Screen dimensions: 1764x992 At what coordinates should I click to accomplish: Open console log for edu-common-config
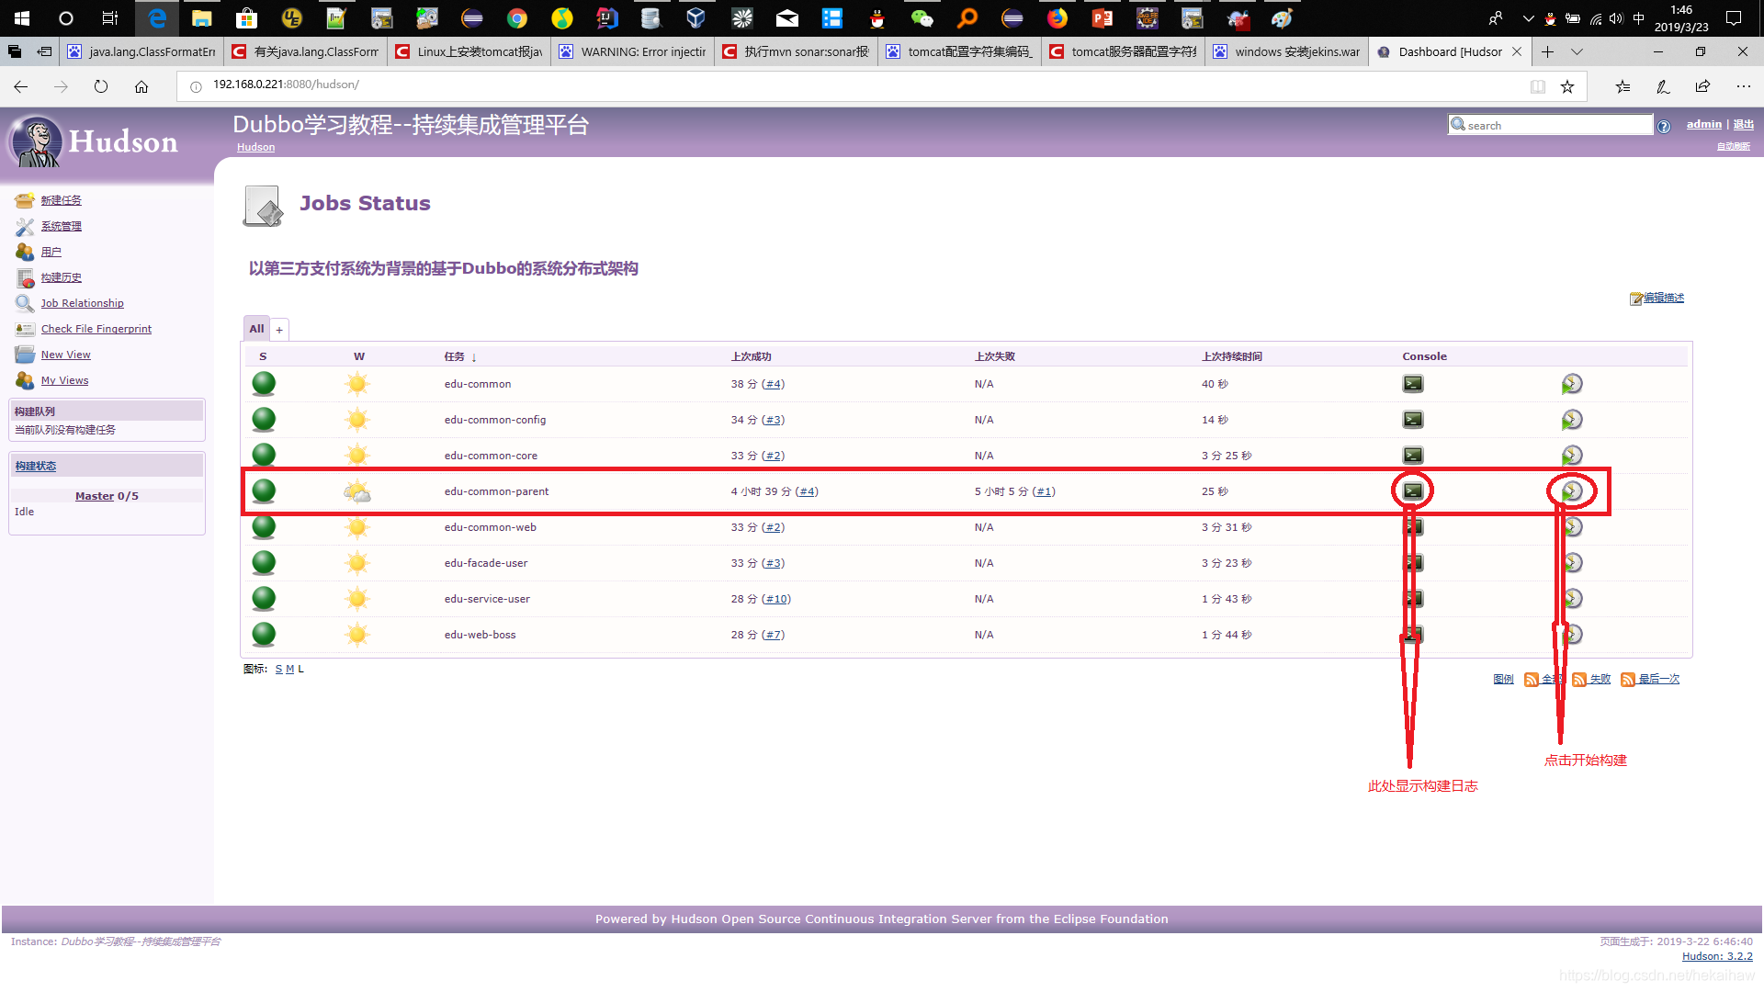tap(1413, 420)
